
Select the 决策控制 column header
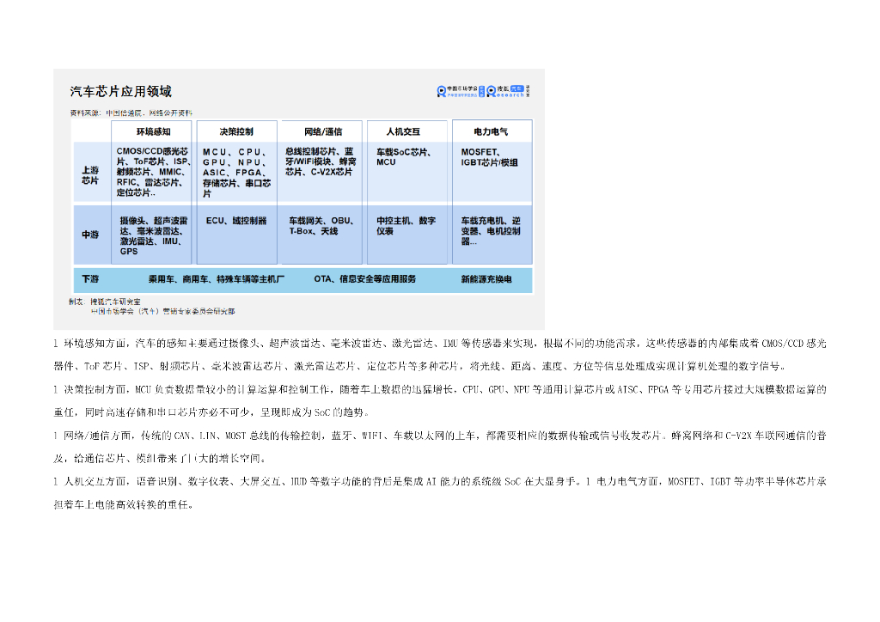236,131
